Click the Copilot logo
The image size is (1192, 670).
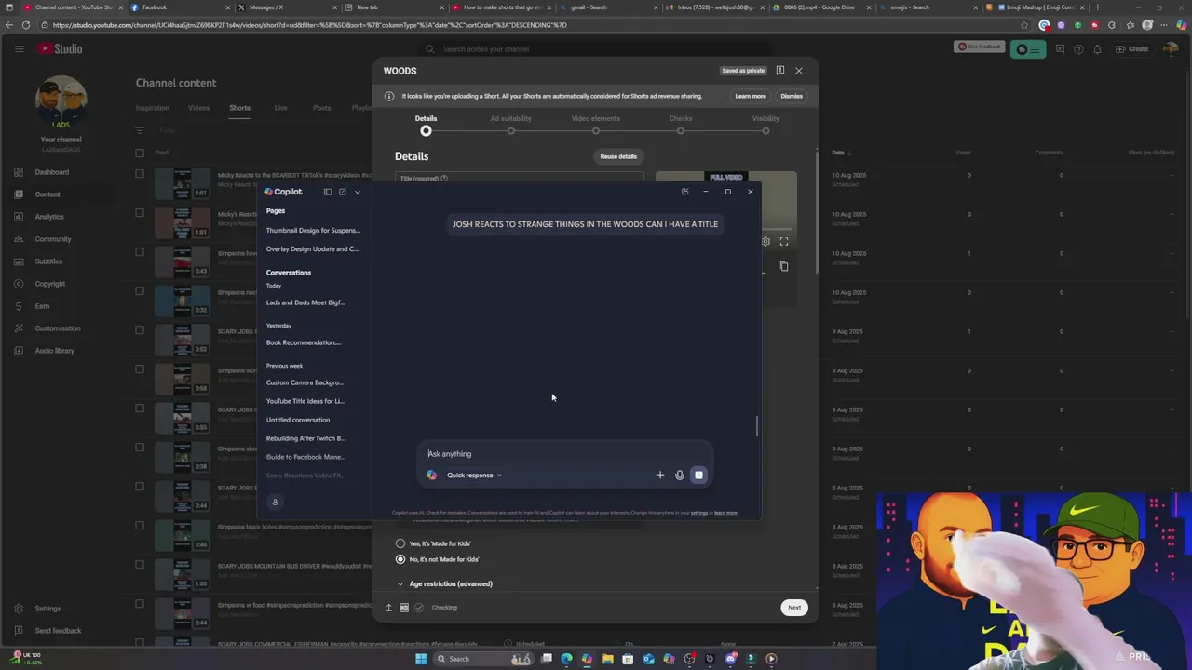pos(283,192)
